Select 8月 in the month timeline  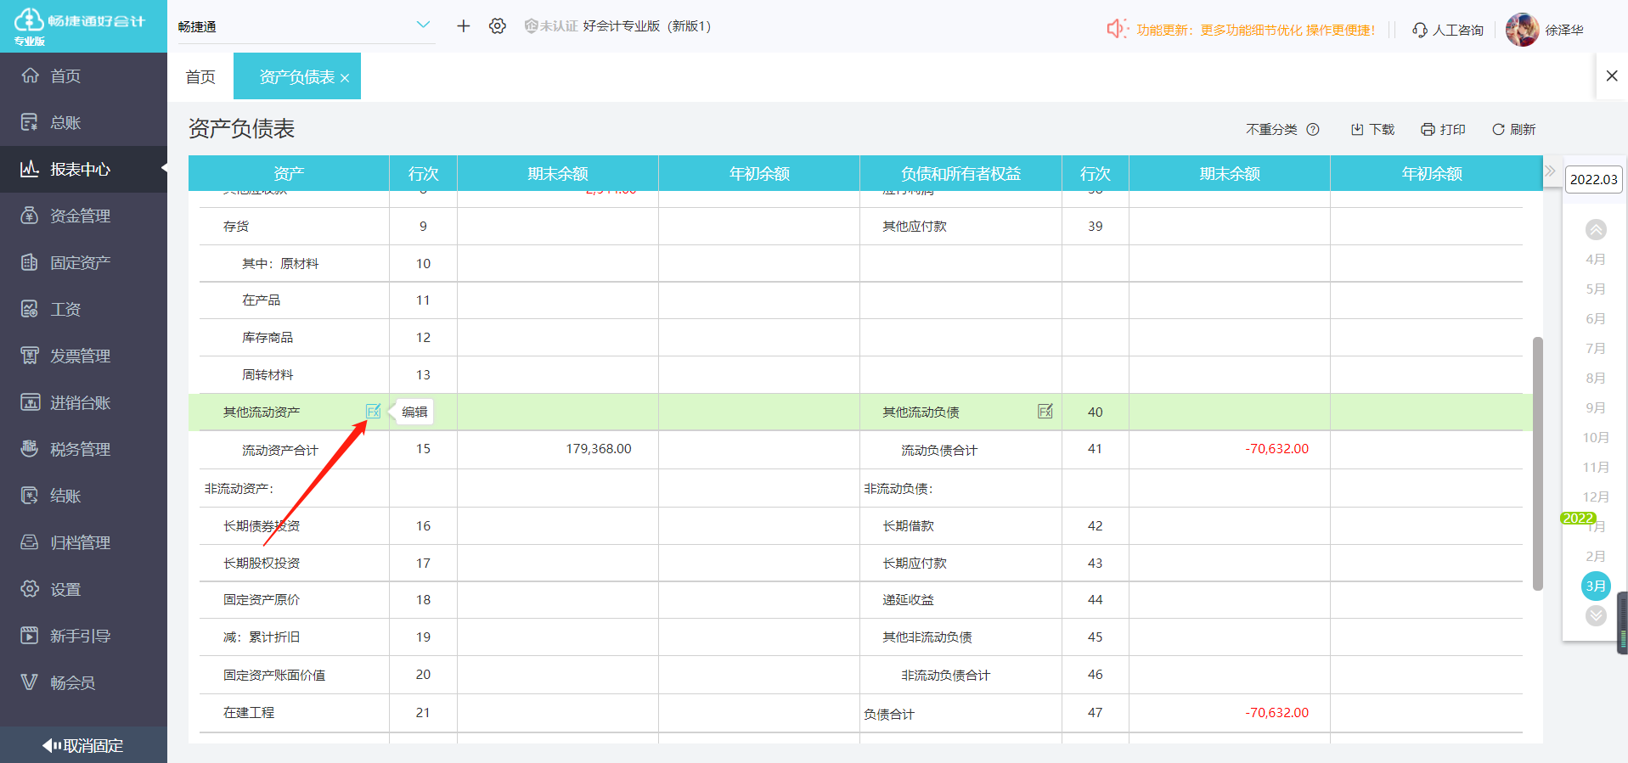coord(1596,378)
